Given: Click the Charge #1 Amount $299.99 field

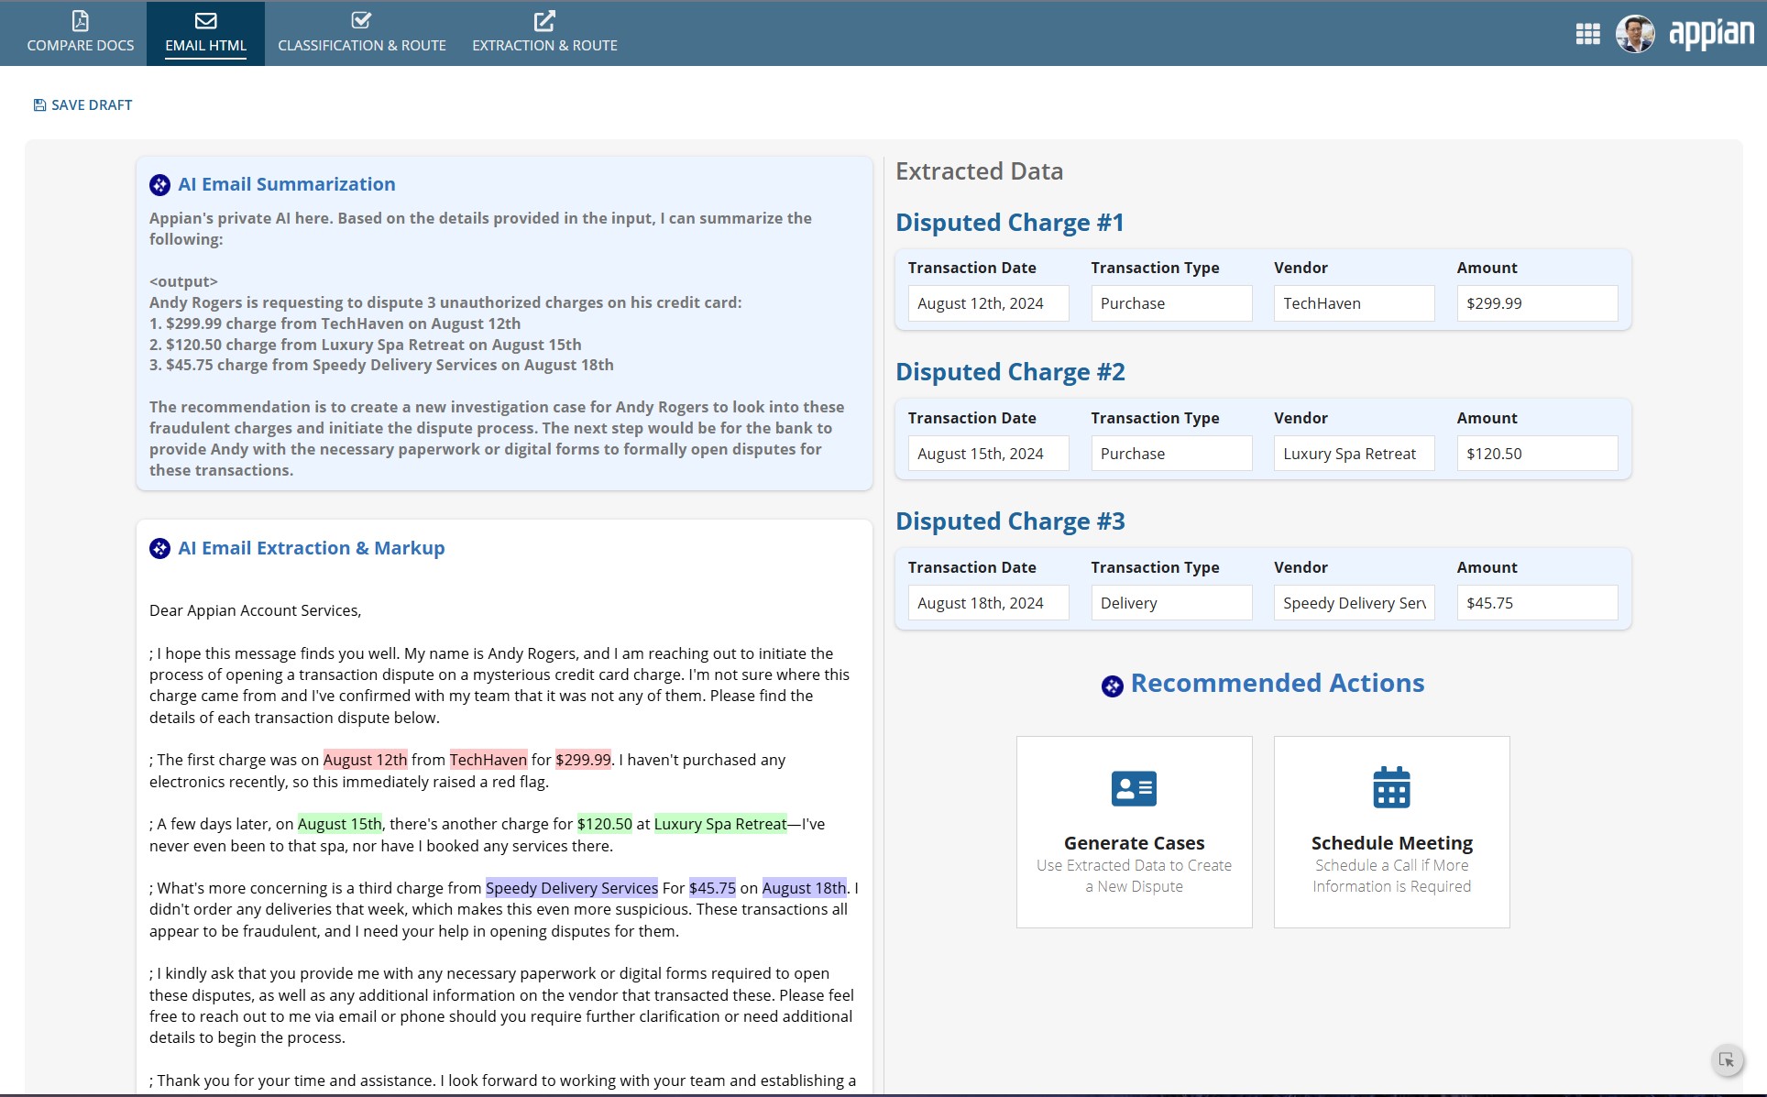Looking at the screenshot, I should [x=1537, y=303].
